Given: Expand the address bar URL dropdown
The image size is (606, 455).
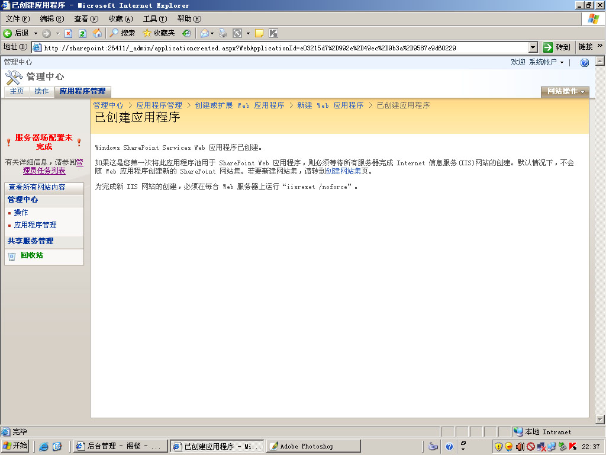Looking at the screenshot, I should click(x=533, y=47).
